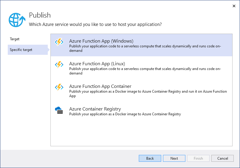The height and width of the screenshot is (168, 240).
Task: Click the Container Registry Docker image description
Action: click(125, 114)
